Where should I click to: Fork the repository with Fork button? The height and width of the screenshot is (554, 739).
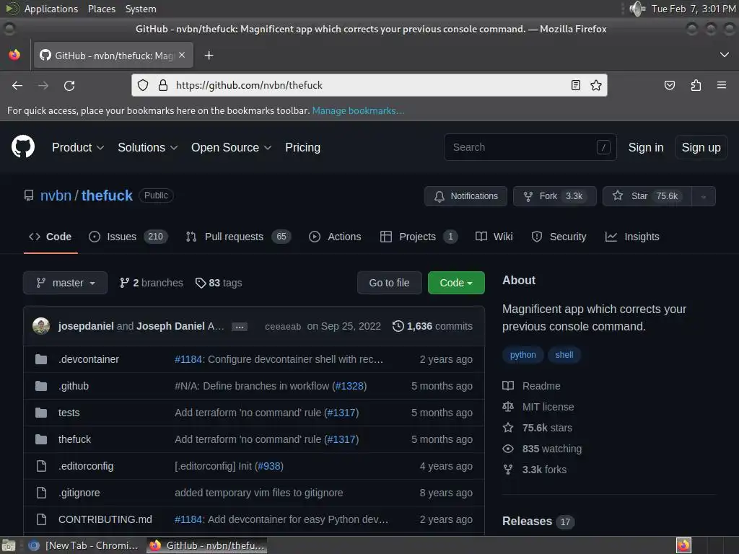555,196
